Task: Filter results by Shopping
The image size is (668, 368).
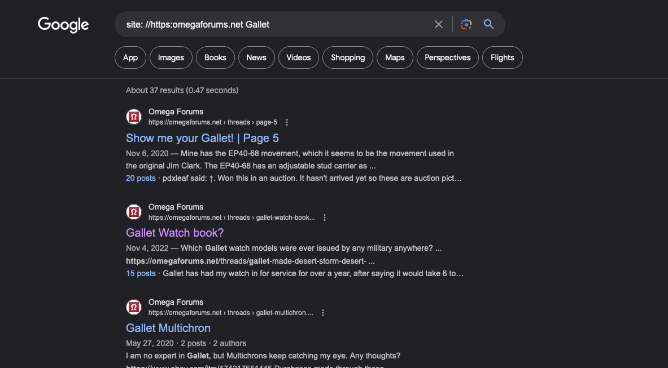Action: tap(348, 57)
